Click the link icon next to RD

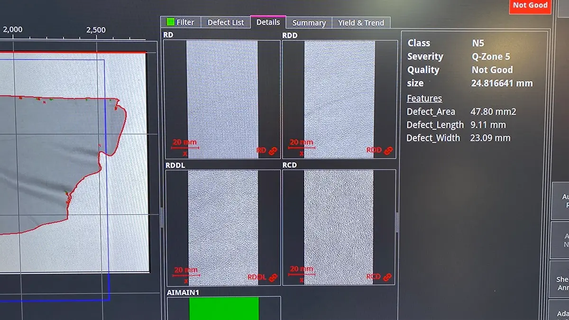point(273,151)
